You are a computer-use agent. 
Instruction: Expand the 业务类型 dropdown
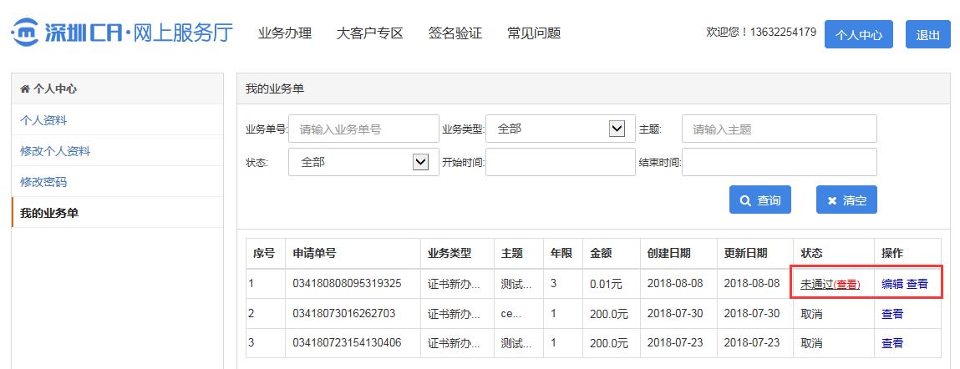pyautogui.click(x=560, y=129)
